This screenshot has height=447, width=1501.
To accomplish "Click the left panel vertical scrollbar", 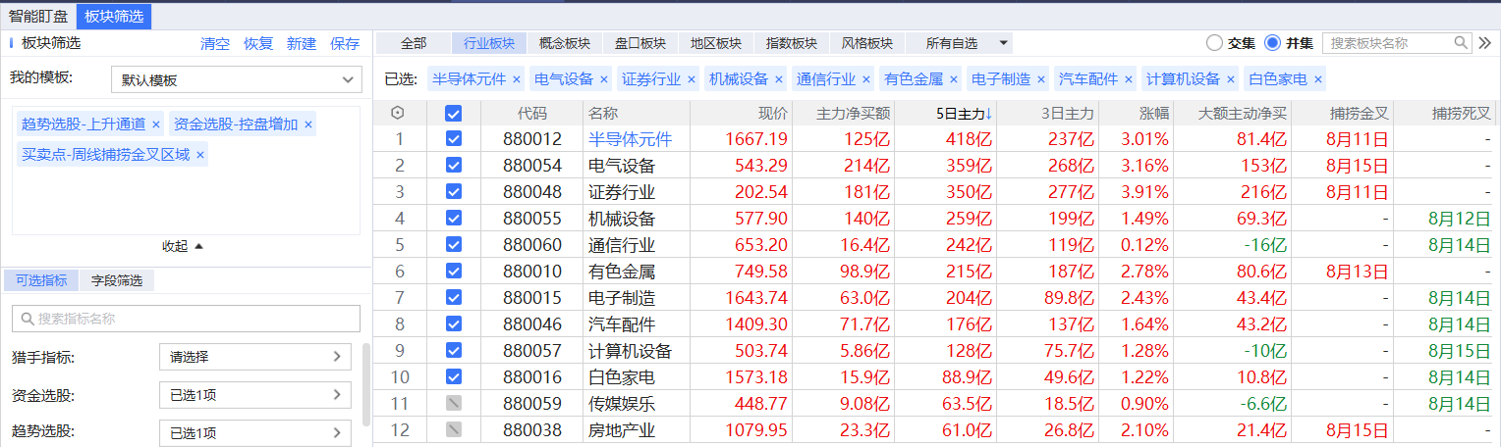I will point(366,382).
